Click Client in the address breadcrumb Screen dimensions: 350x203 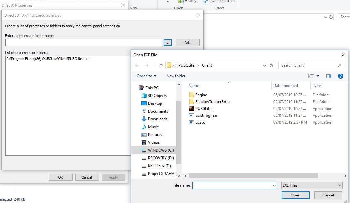click(x=207, y=65)
